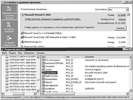133x100 pixels.
Task: Click the MSN Messenger 6.1 icon
Action: click(x=22, y=42)
